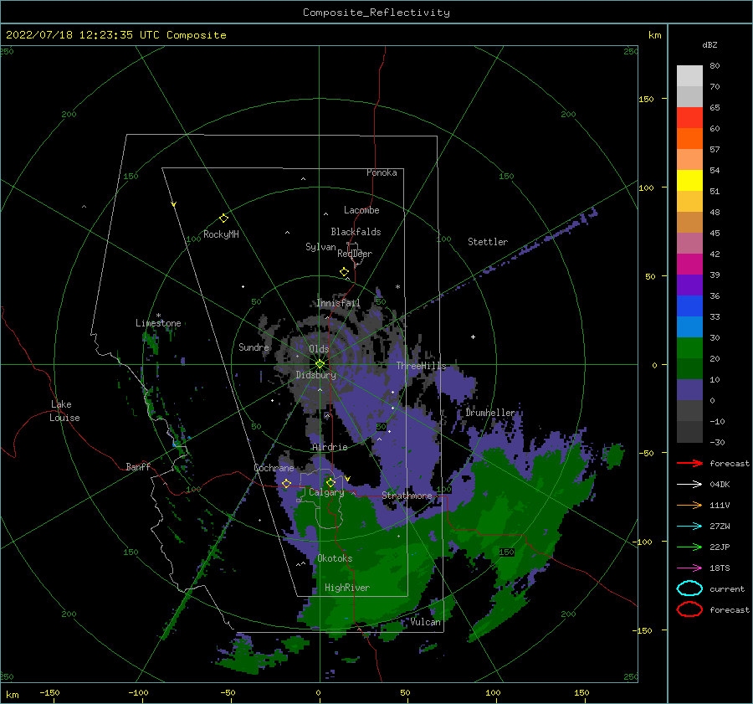Click the Limestone label on map

click(158, 323)
